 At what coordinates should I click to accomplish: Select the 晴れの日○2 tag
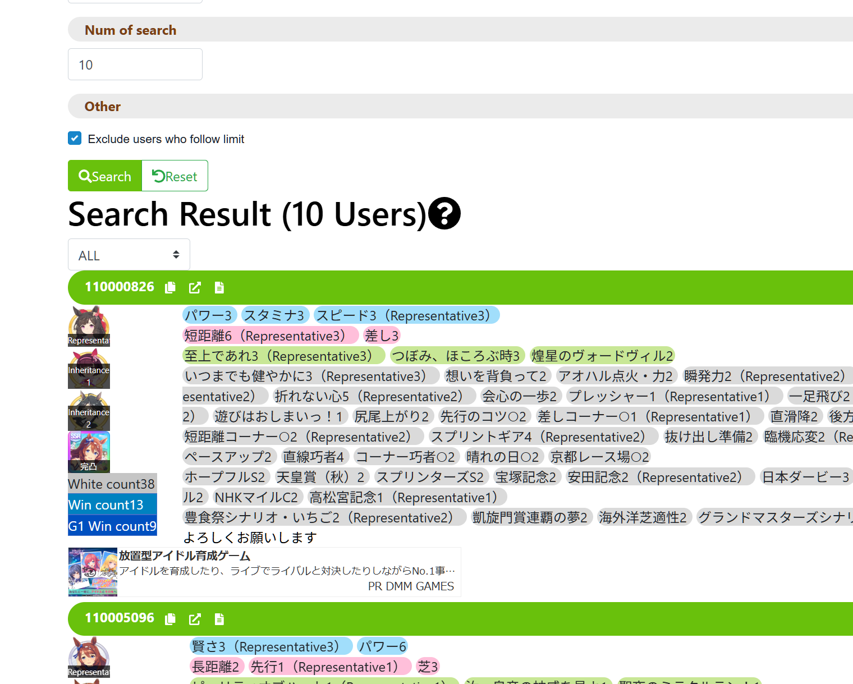[503, 457]
